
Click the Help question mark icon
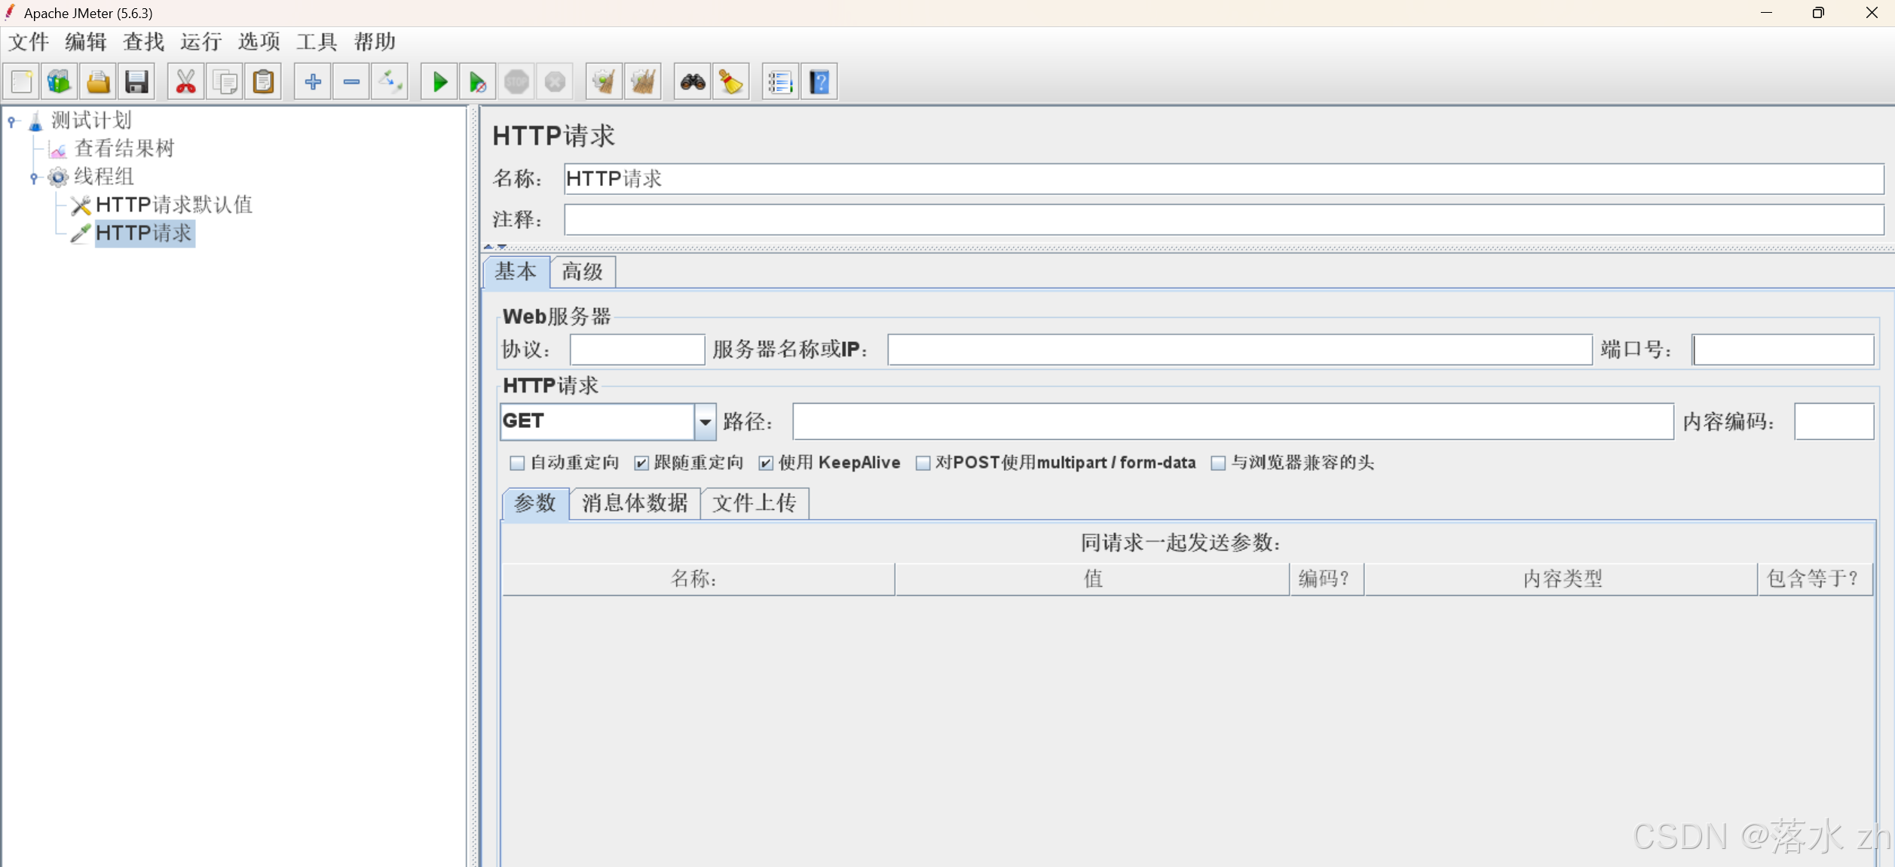(819, 81)
